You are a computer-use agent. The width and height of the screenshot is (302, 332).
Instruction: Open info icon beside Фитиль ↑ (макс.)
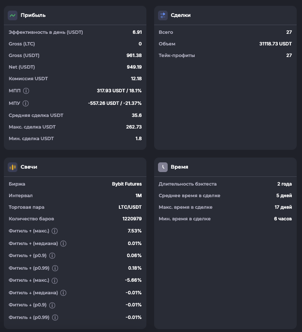click(x=55, y=231)
